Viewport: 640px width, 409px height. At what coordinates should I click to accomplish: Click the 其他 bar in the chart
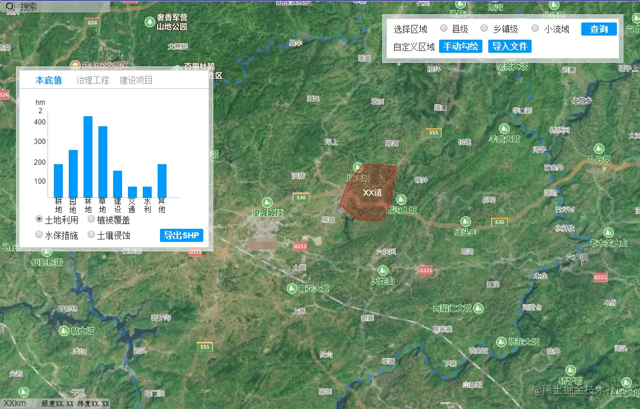(x=162, y=181)
